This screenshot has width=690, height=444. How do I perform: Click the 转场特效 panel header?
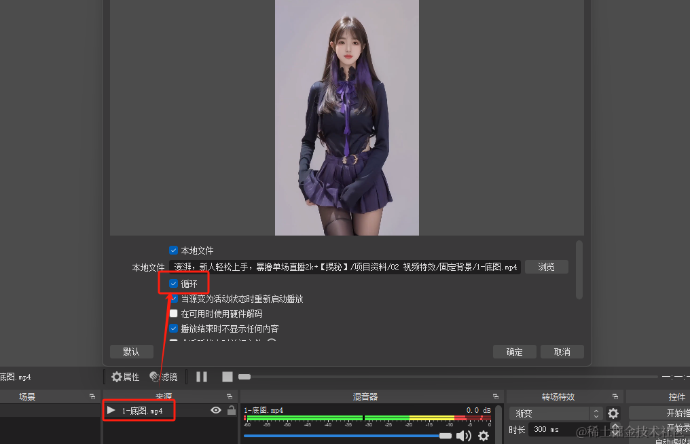(558, 396)
